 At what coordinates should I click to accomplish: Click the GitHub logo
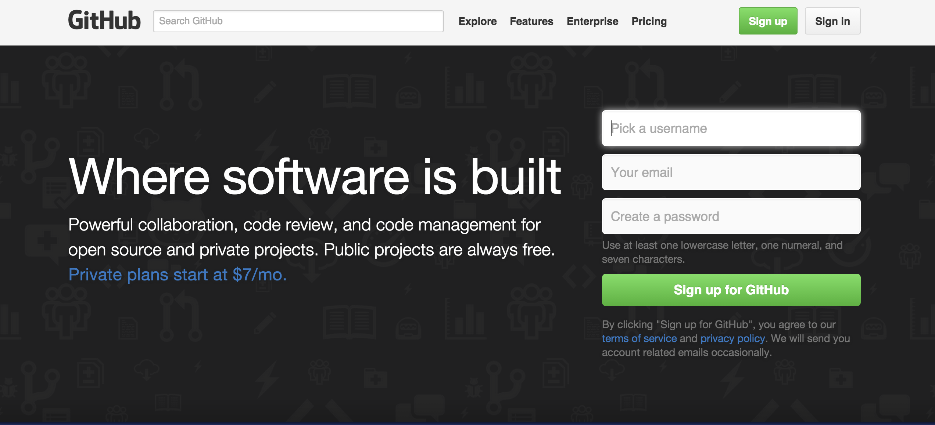[104, 21]
